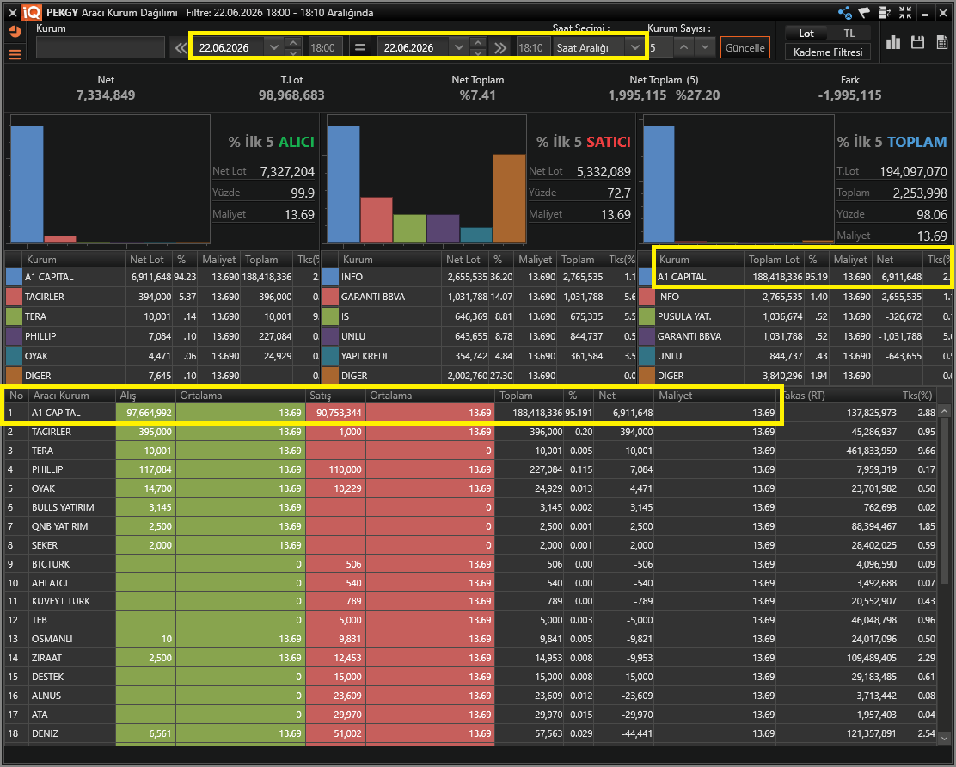Click the Kurum Sayısı value field showing 5
This screenshot has width=956, height=767.
[x=660, y=47]
